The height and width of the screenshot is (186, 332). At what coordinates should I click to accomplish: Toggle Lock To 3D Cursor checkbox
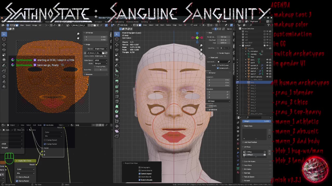click(x=218, y=65)
